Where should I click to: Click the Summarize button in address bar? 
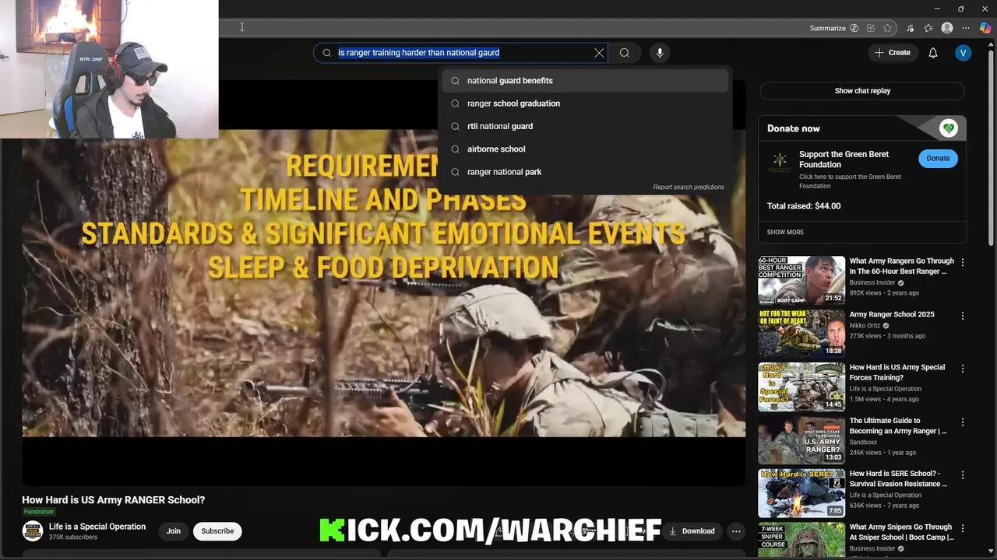click(x=834, y=28)
